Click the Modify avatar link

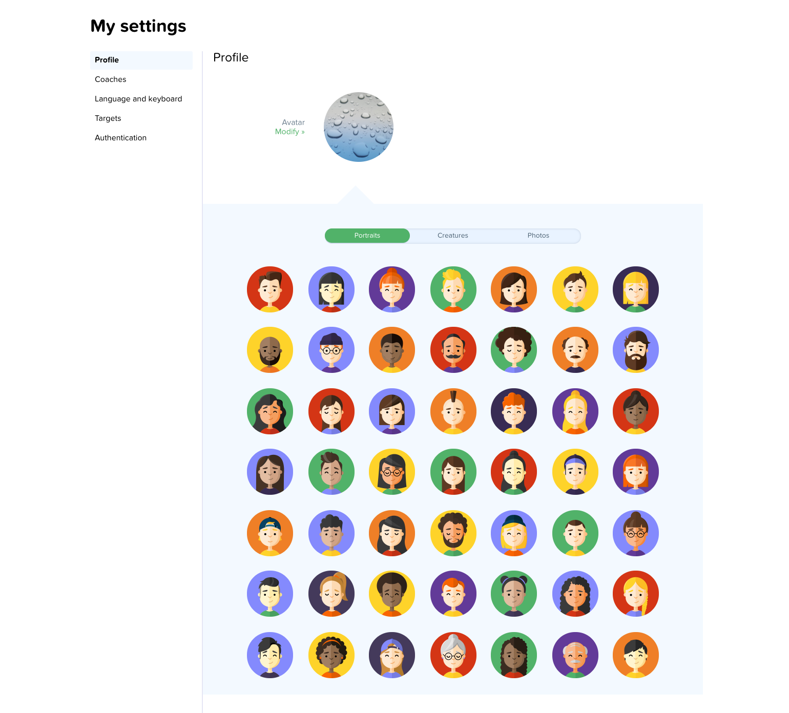tap(290, 132)
